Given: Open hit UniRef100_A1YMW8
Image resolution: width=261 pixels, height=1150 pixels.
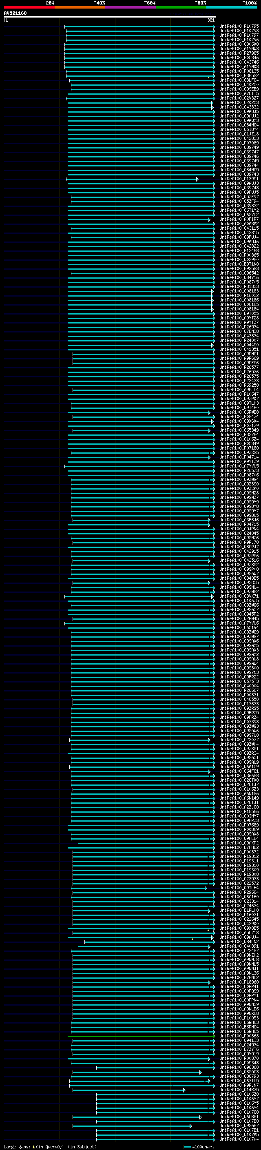Looking at the screenshot, I should 239,49.
